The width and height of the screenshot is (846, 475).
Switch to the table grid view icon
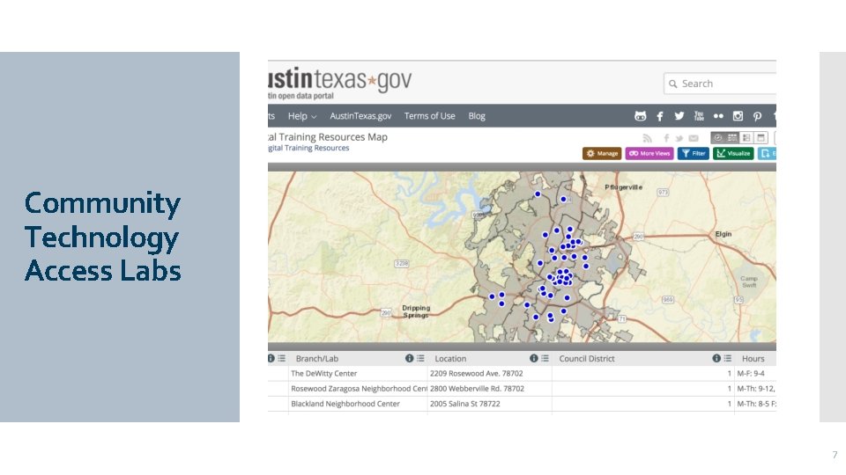coord(732,138)
